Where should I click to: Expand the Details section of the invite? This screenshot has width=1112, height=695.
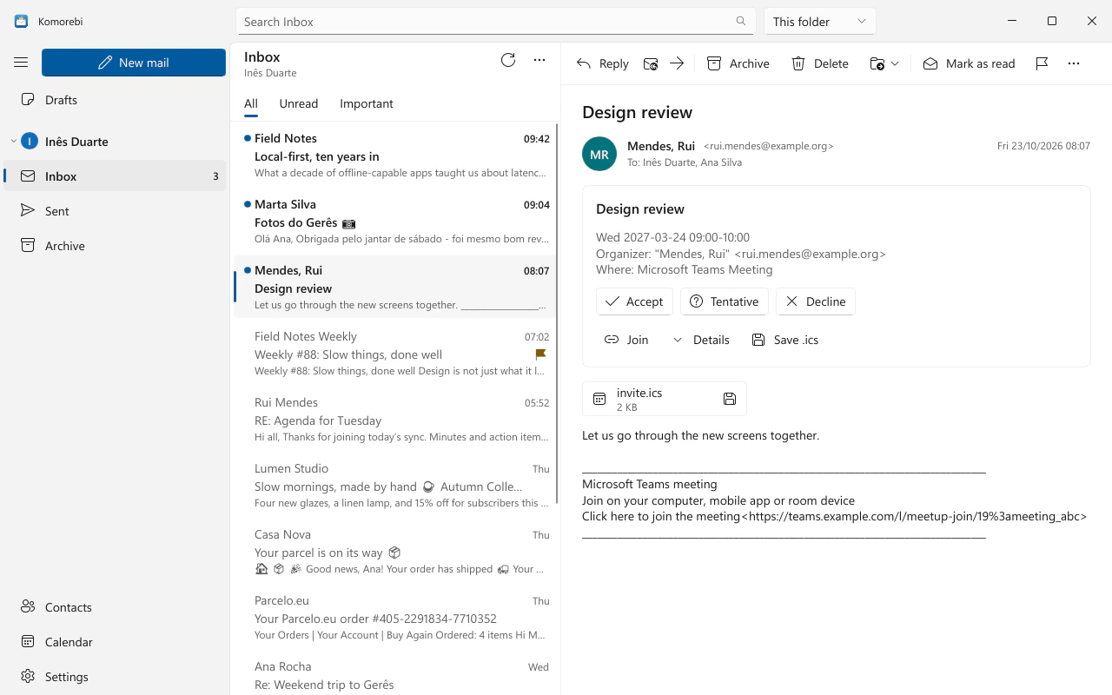pos(701,340)
